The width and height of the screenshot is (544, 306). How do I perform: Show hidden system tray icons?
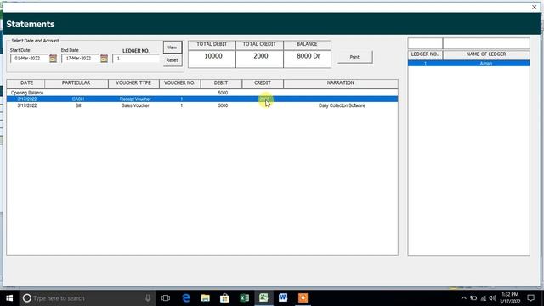click(464, 298)
